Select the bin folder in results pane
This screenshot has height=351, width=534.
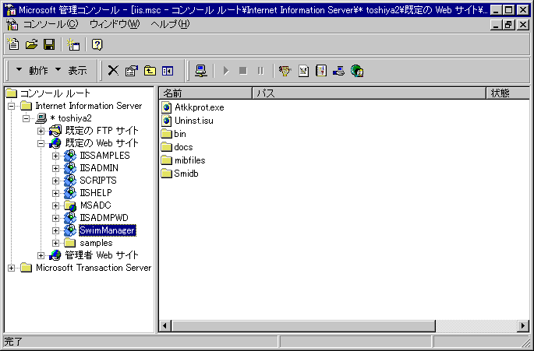click(180, 134)
